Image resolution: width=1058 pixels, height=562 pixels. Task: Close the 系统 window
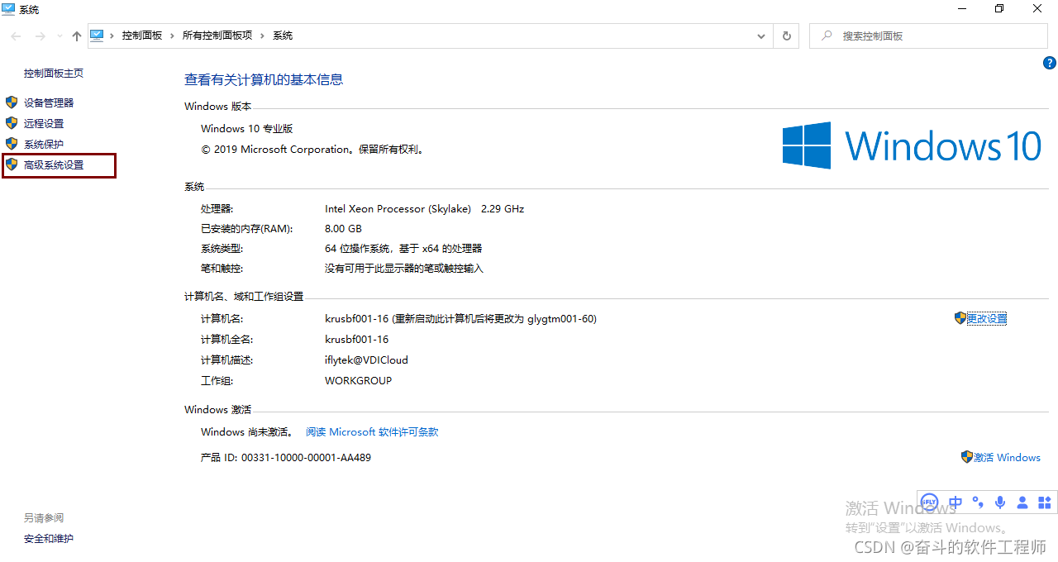coord(1037,8)
